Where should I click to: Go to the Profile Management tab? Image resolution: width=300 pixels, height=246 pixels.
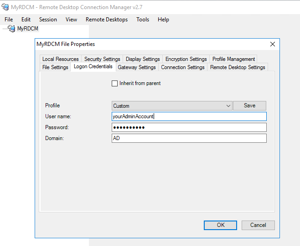pyautogui.click(x=233, y=59)
